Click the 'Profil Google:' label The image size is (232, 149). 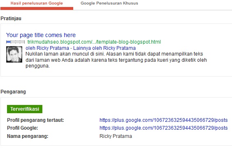point(23,128)
